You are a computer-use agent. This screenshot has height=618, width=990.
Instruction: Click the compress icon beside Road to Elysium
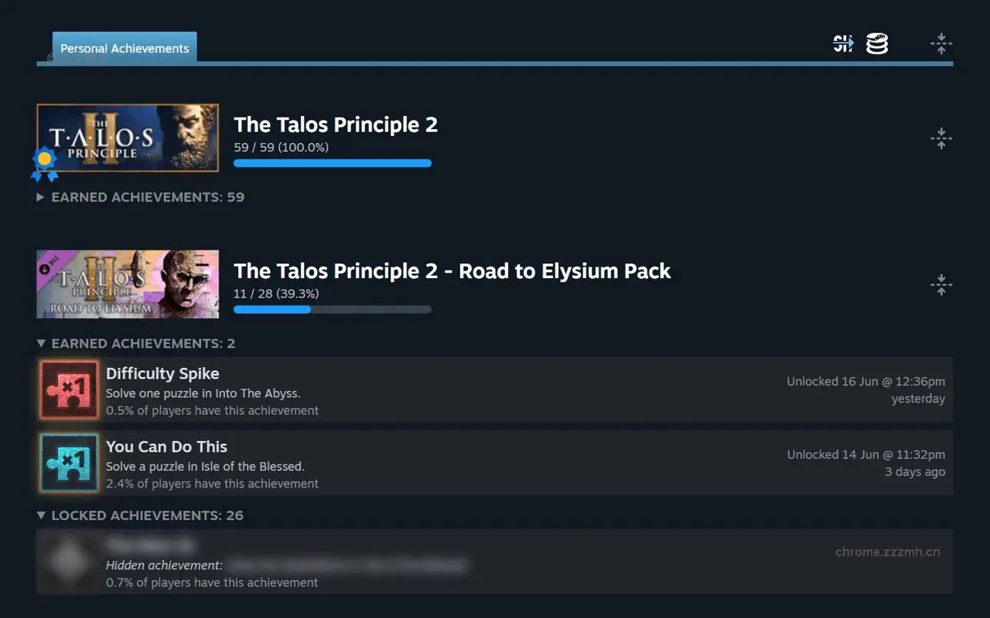(941, 284)
